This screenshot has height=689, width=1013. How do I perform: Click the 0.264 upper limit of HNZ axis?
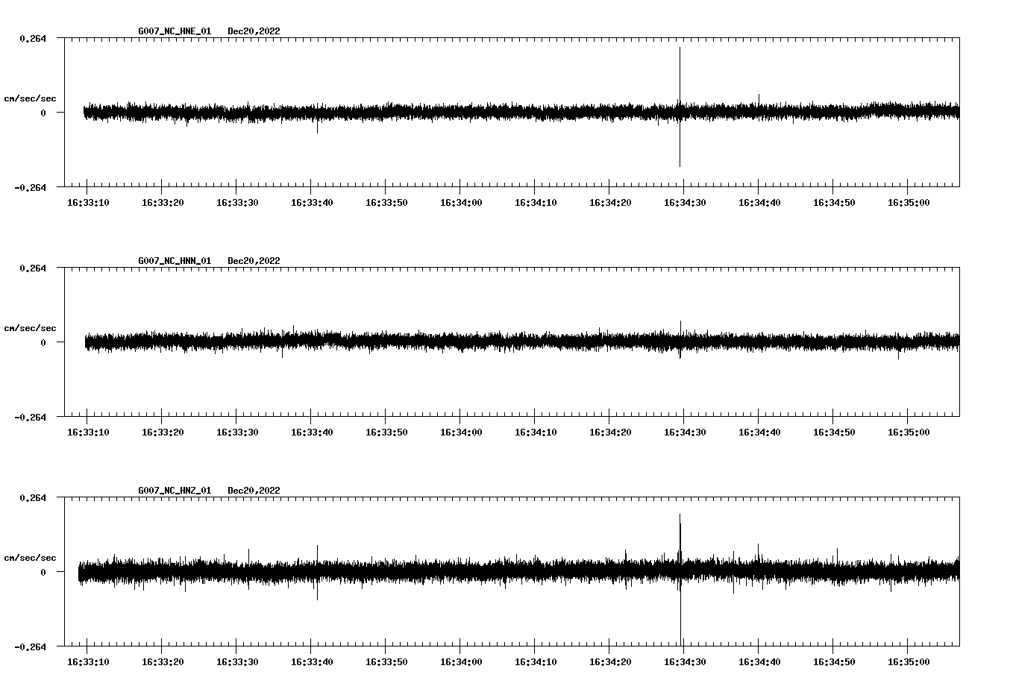(32, 498)
